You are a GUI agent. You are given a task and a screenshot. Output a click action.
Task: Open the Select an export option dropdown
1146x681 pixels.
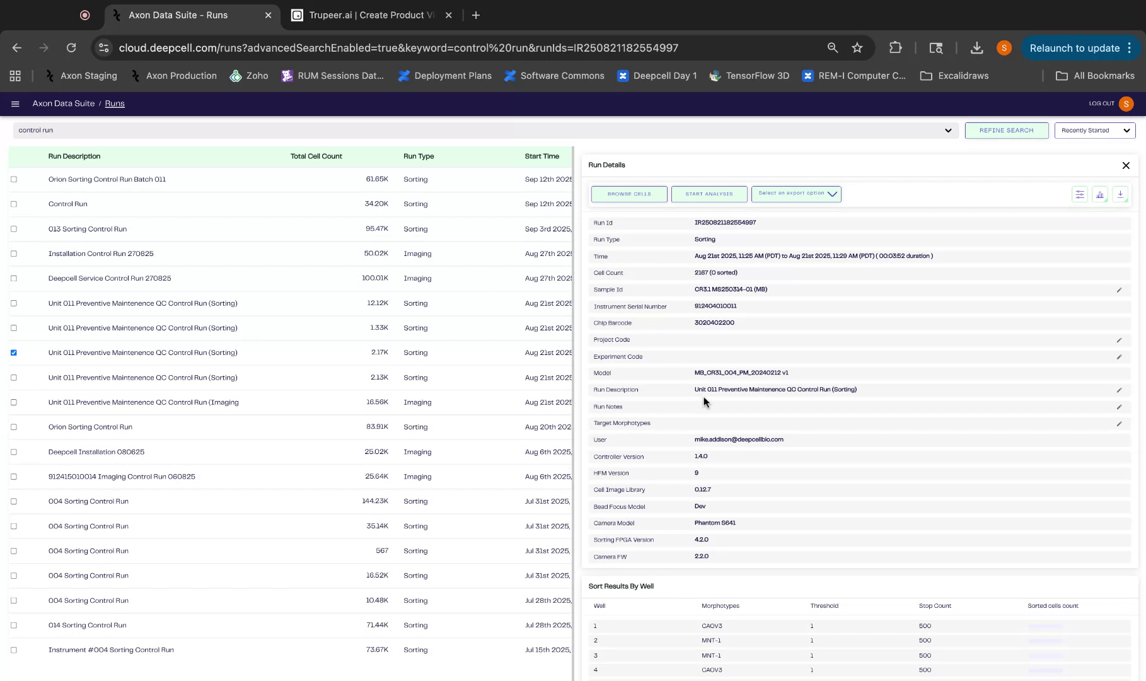[796, 194]
